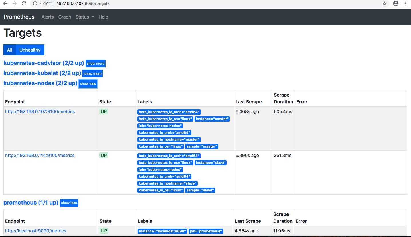Click the browser forward arrow
Screen dimensions: 411x237
pyautogui.click(x=15, y=3)
